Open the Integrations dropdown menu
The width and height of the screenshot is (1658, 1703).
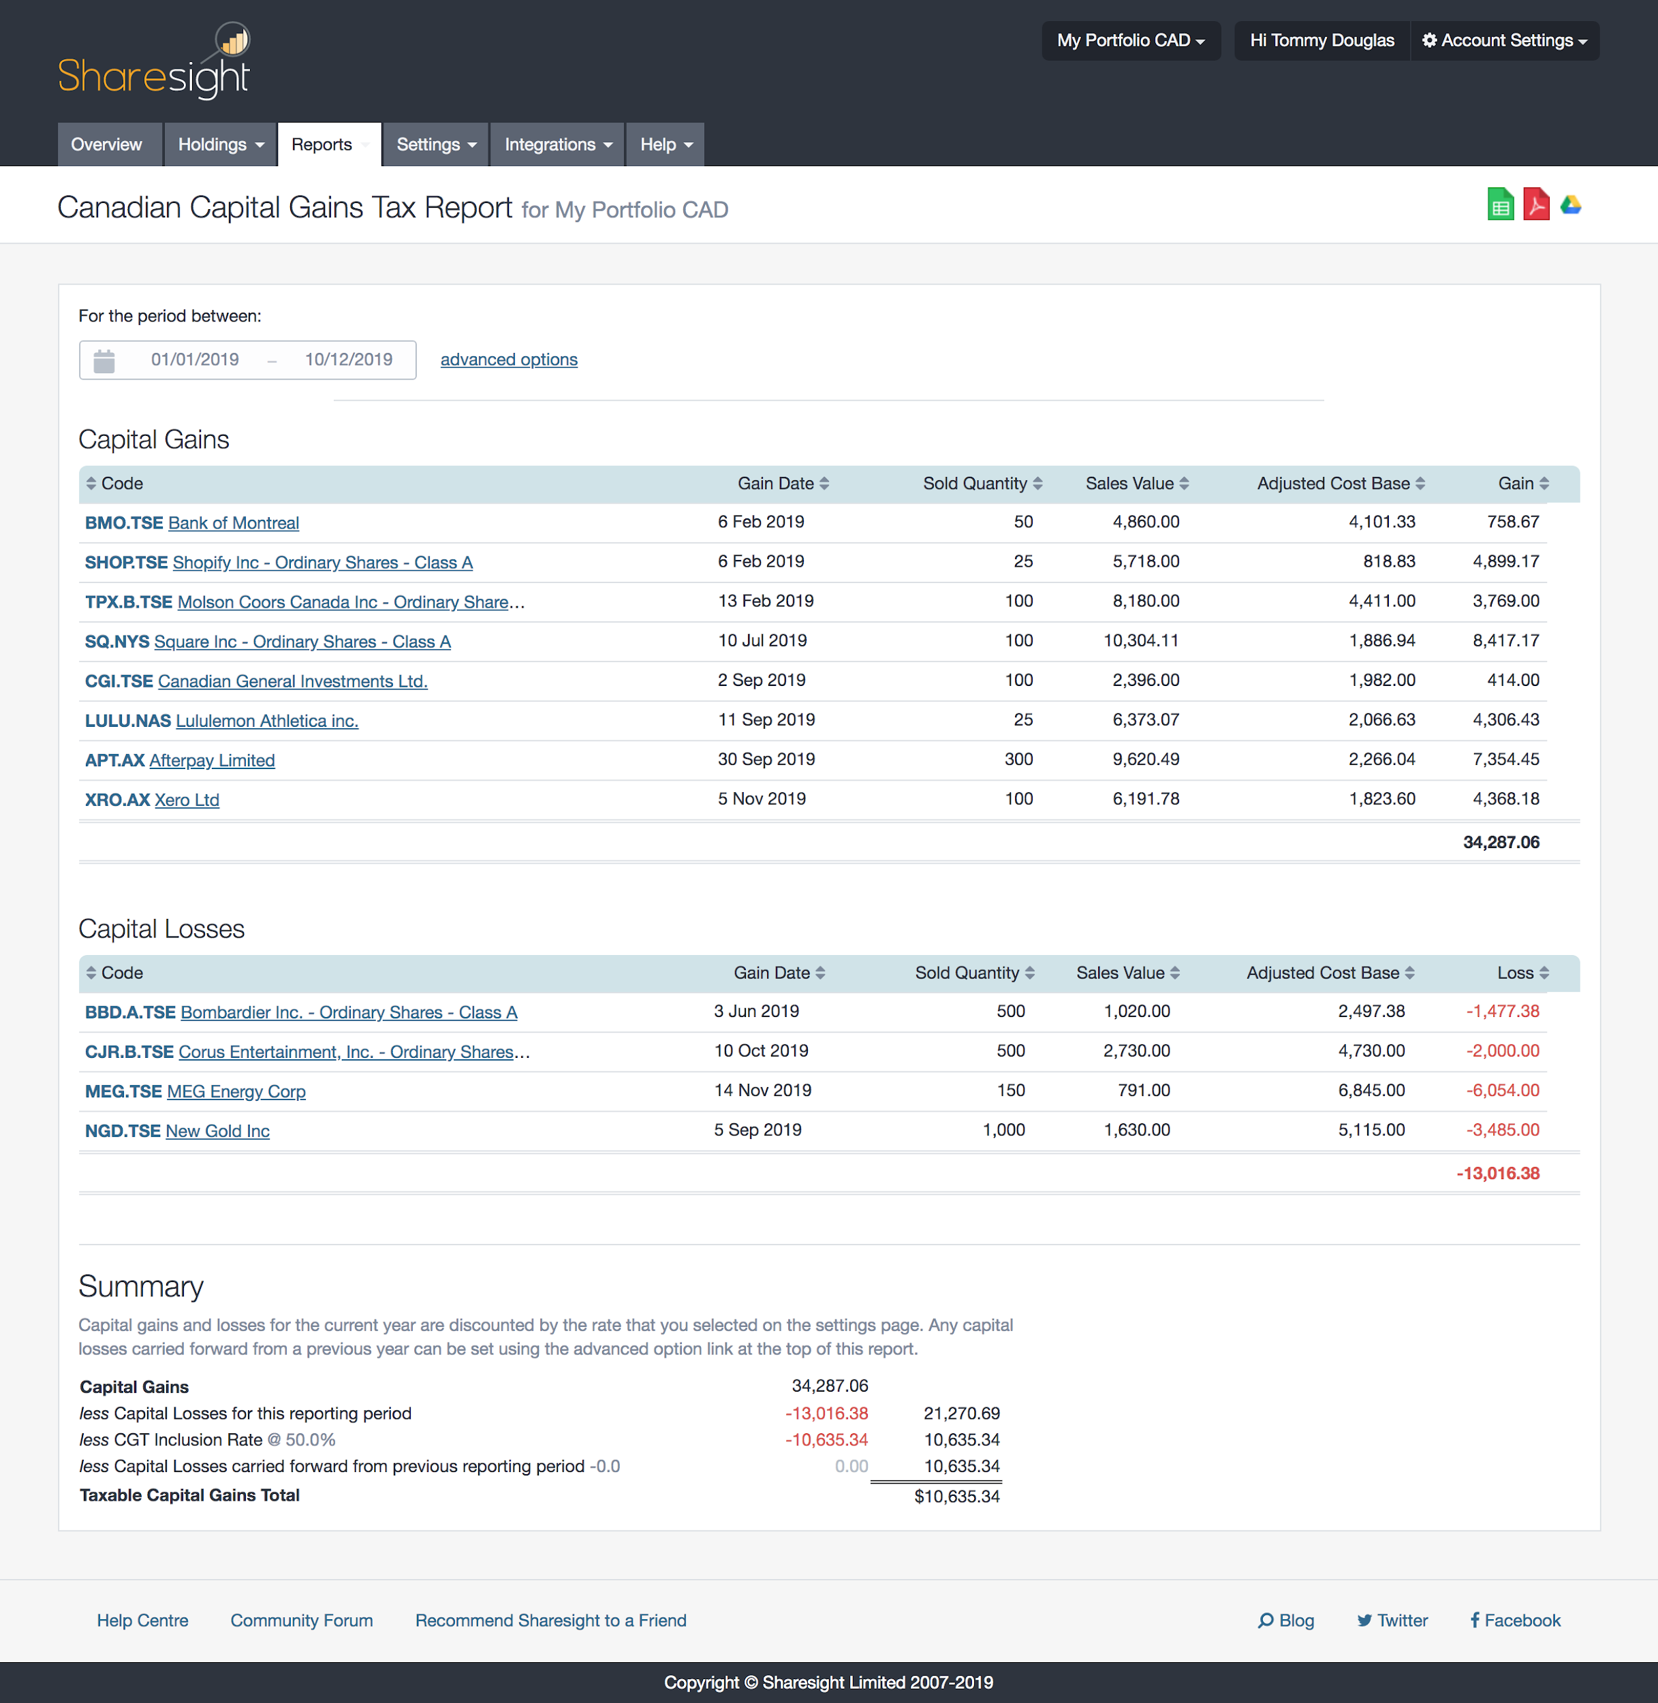[557, 144]
